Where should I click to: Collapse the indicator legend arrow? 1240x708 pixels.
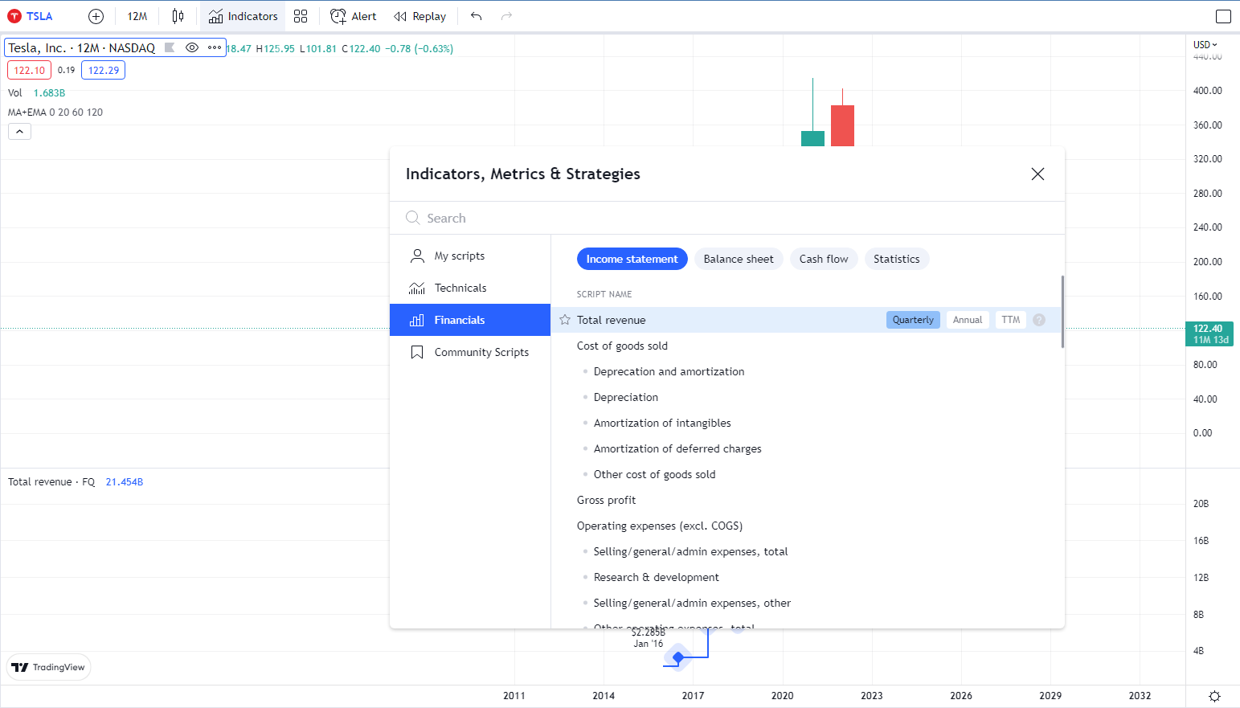tap(19, 132)
